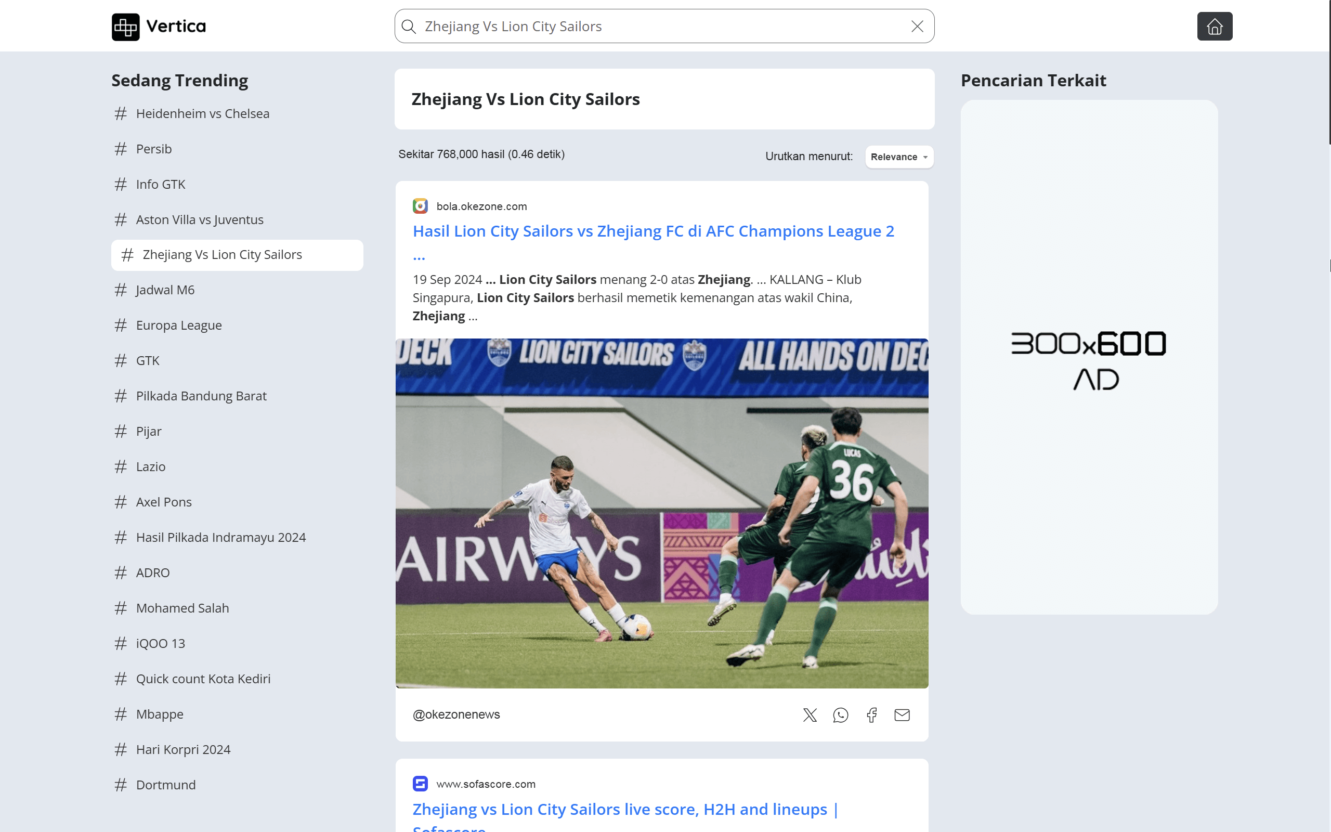Screen dimensions: 1331x832
Task: Open Hasil Lion City Sailors article link
Action: [x=653, y=232]
